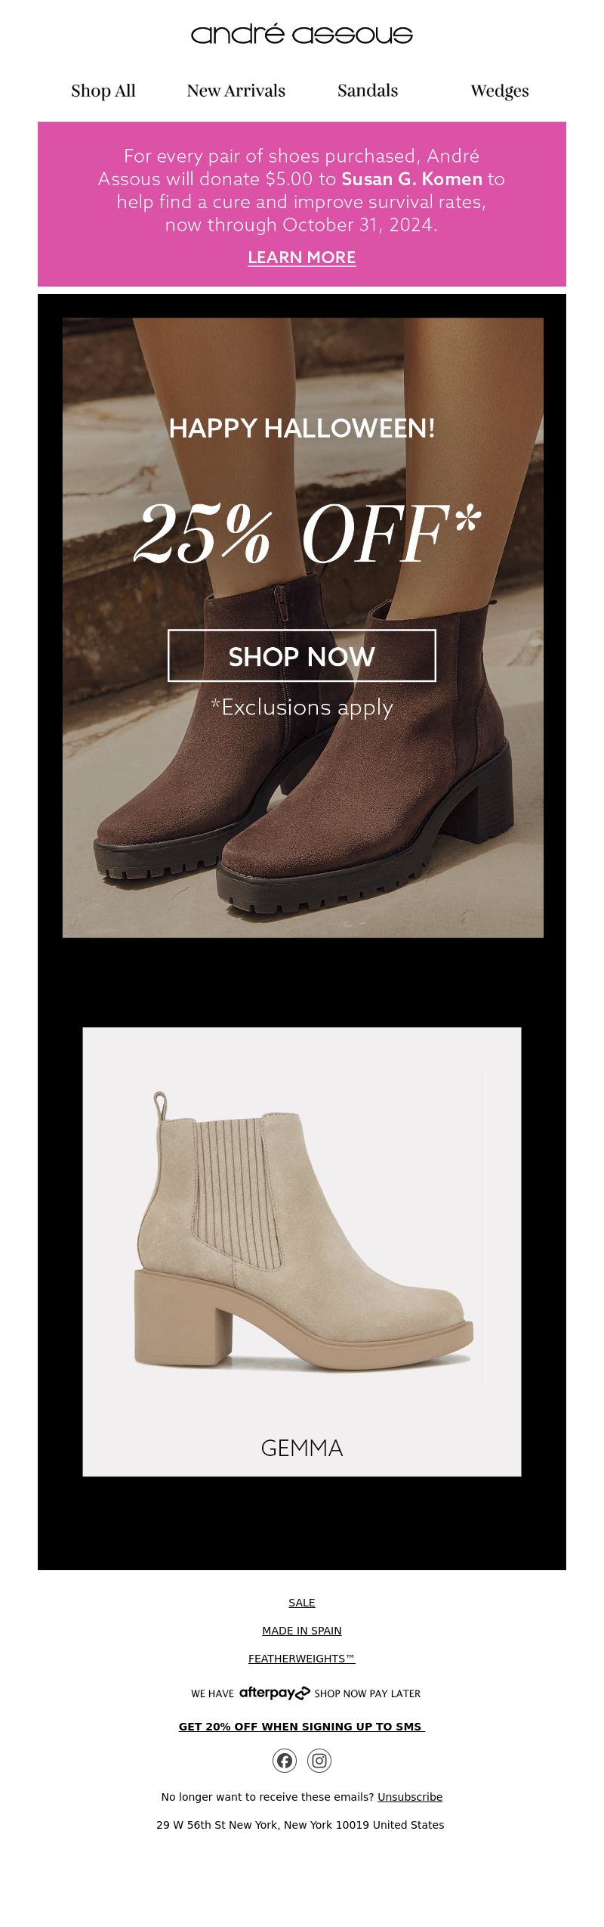Click the GEMMA product name
The width and height of the screenshot is (604, 1927).
[302, 1448]
